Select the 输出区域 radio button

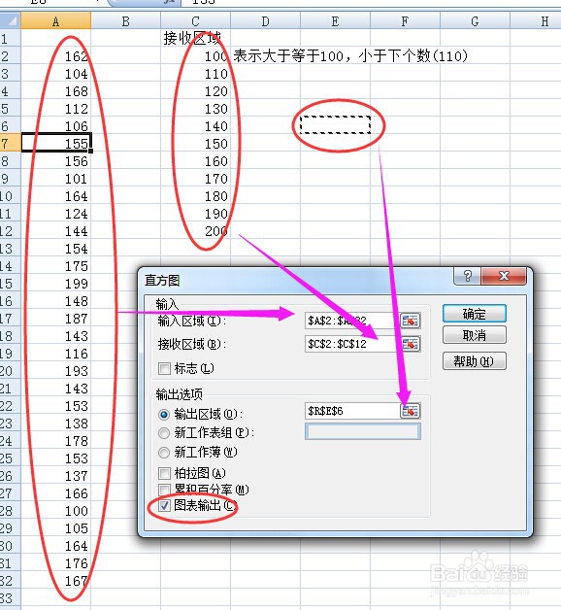pos(164,415)
